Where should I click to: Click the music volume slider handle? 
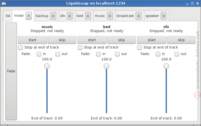47,66
